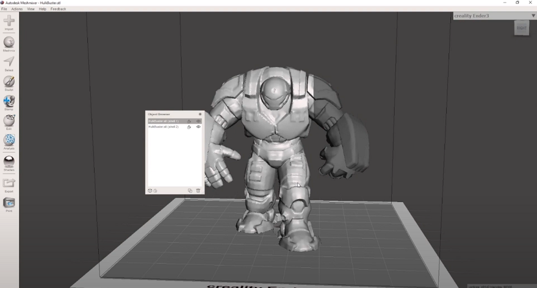Open the Meshmix tool
This screenshot has height=288, width=537.
pos(9,43)
